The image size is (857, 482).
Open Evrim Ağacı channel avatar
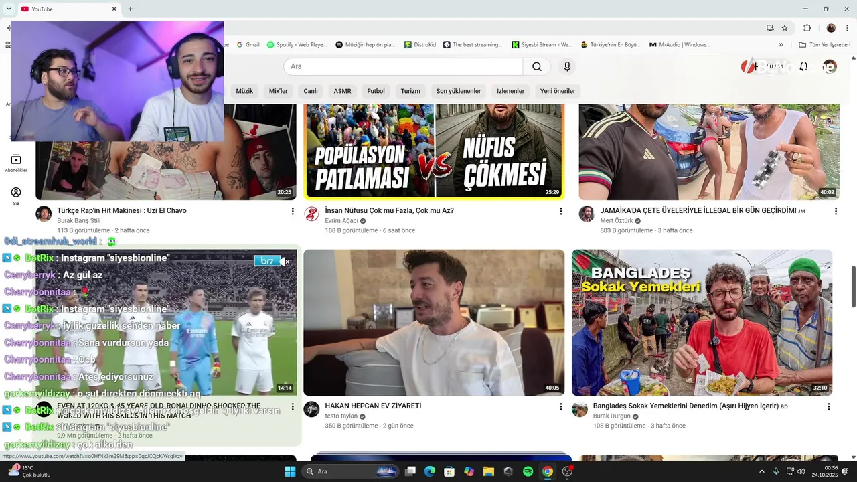tap(311, 214)
